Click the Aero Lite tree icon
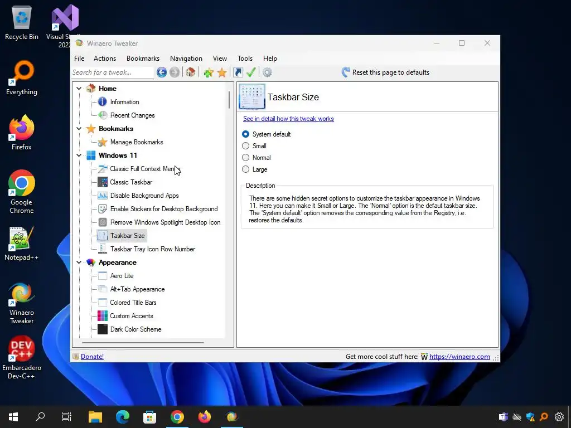This screenshot has height=428, width=571. tap(103, 276)
